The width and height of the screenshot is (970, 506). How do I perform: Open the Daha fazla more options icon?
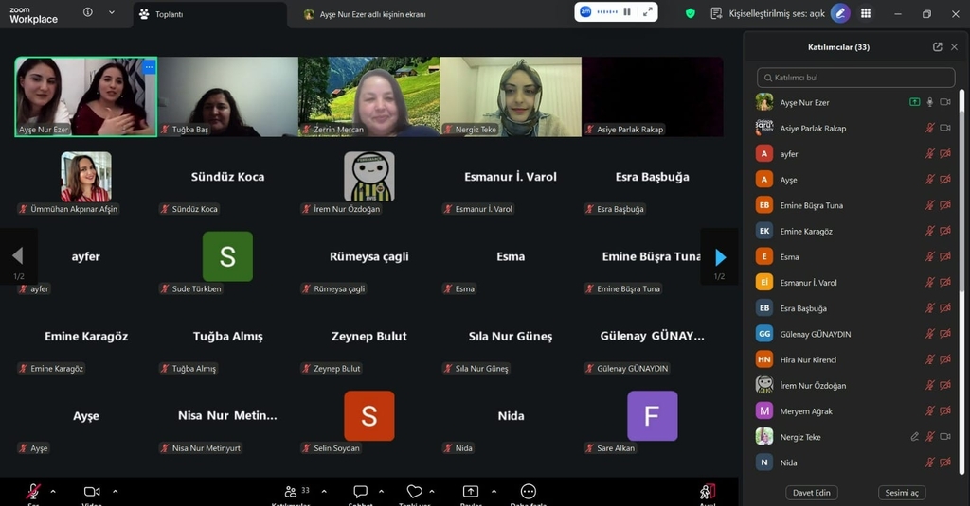click(x=529, y=492)
